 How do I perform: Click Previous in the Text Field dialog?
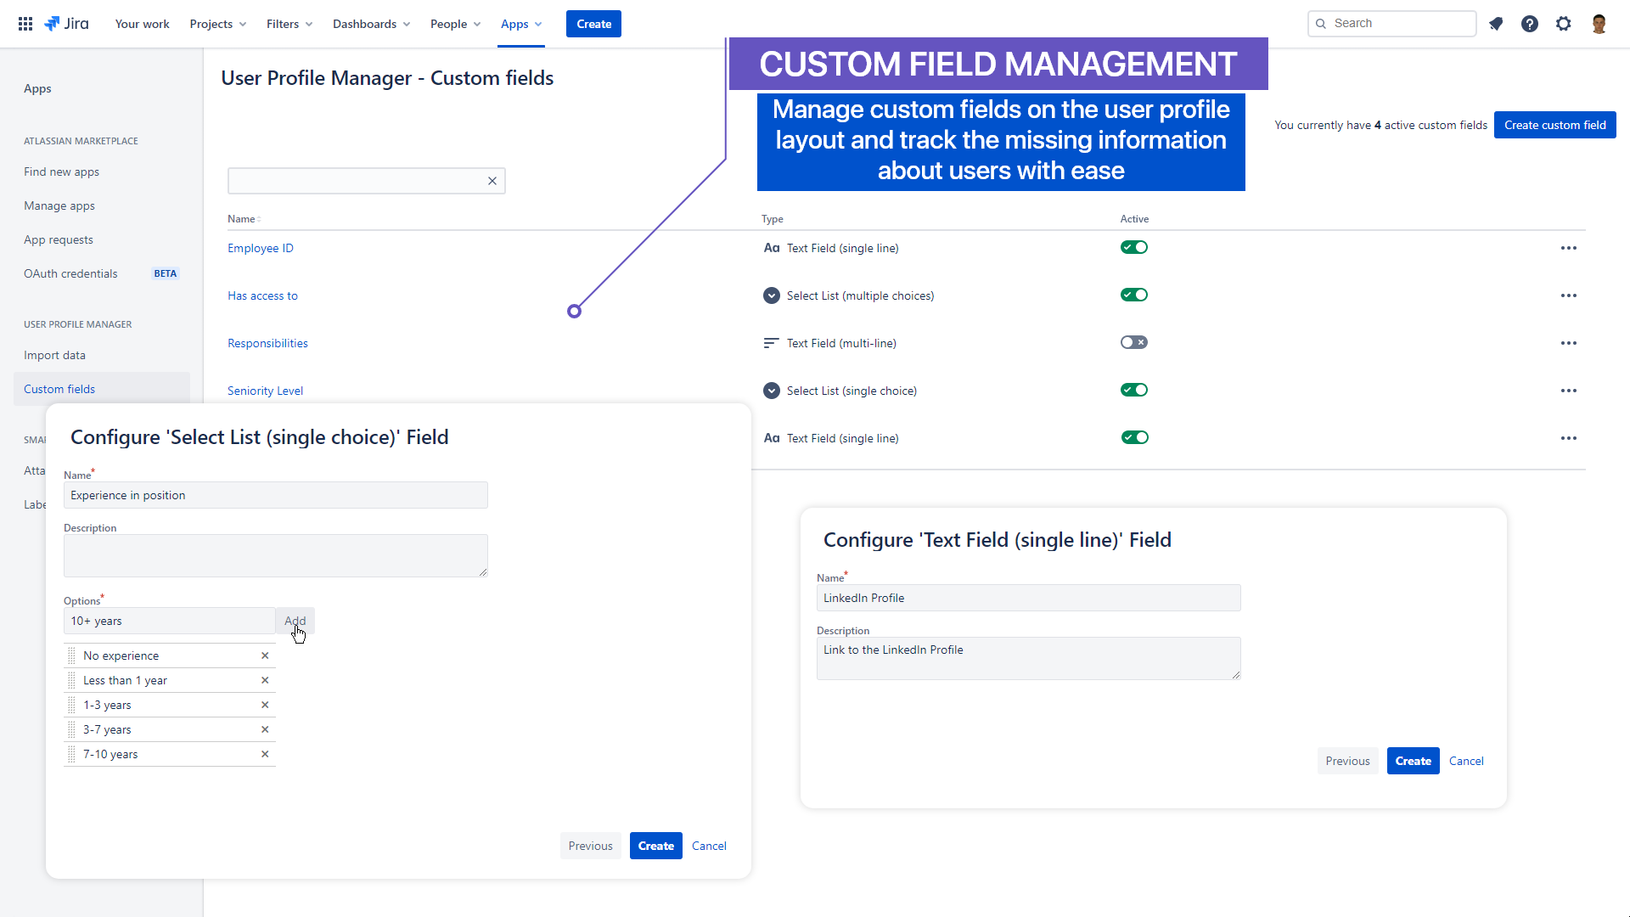(1348, 761)
